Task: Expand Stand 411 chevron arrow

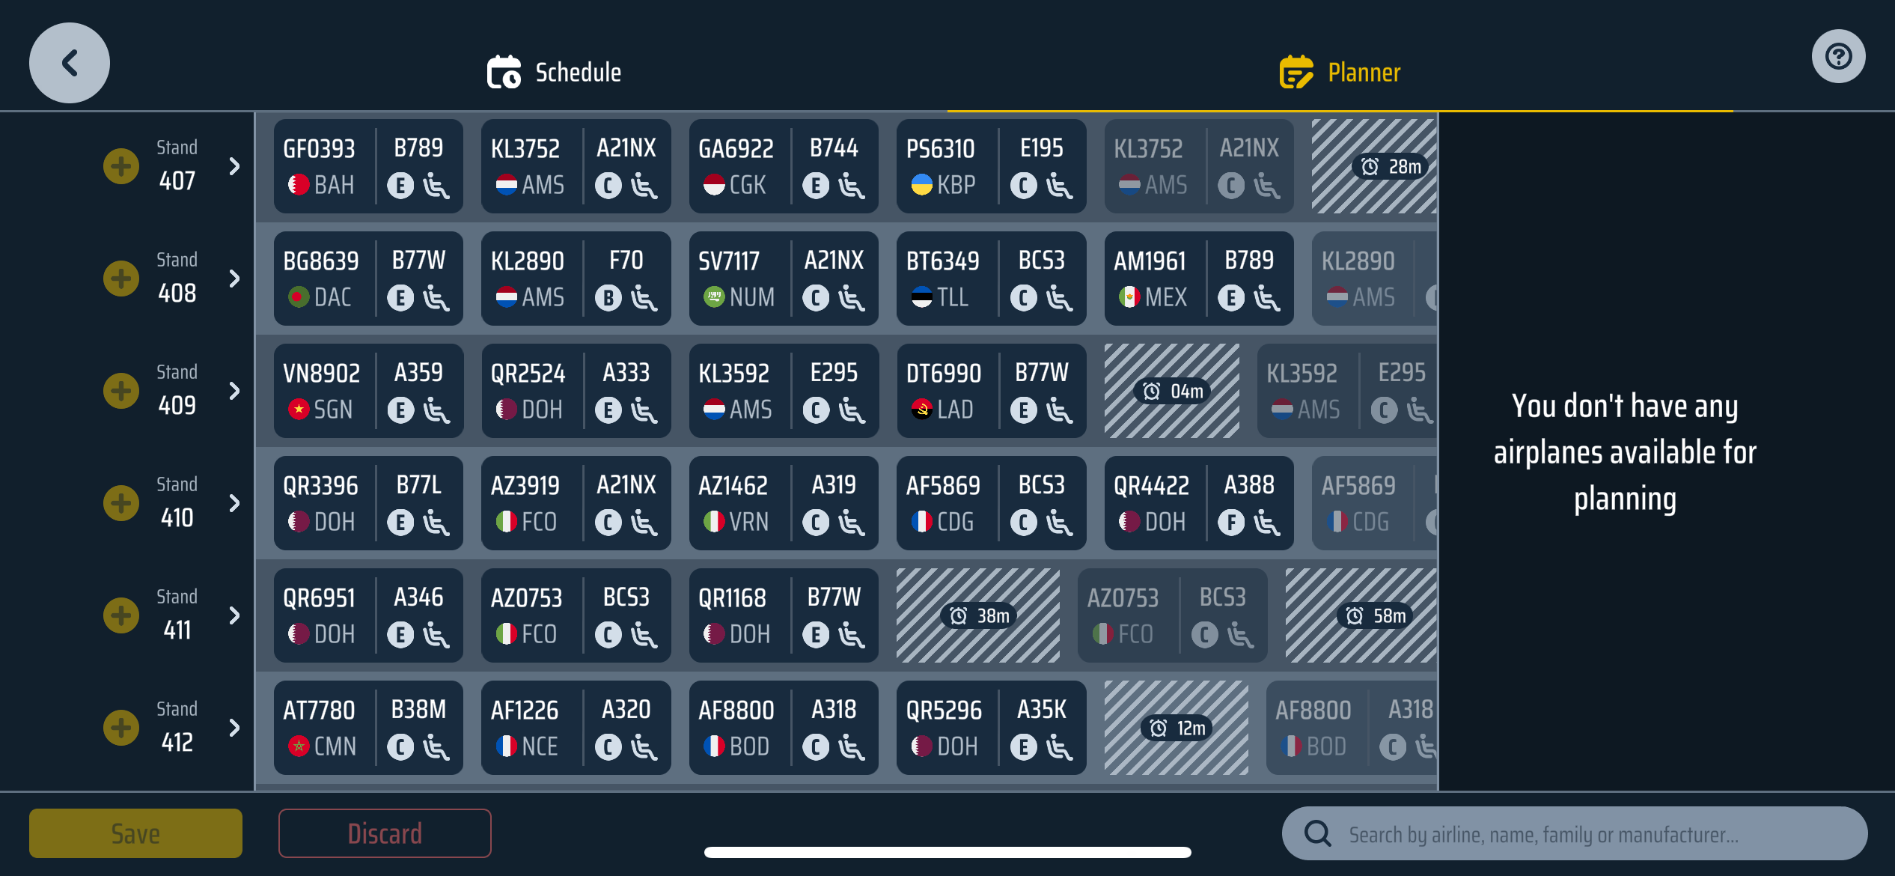Action: coord(234,615)
